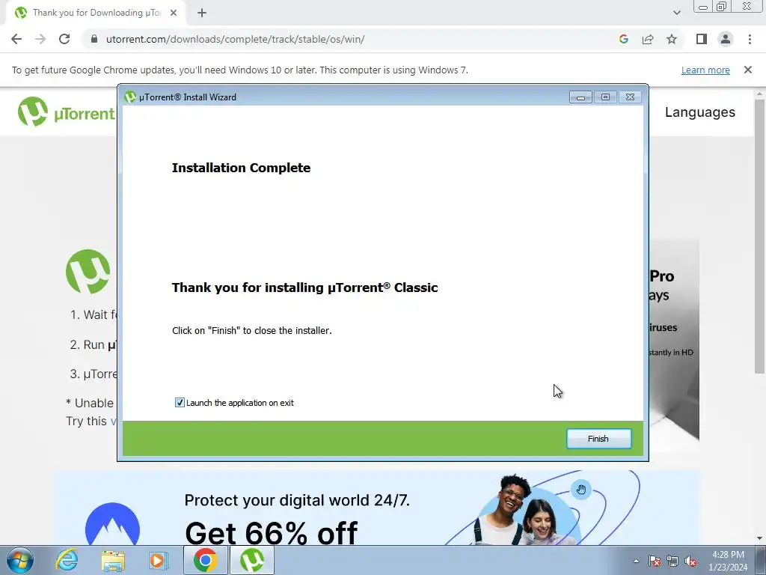Image resolution: width=766 pixels, height=575 pixels.
Task: Bookmark this tab with the star icon
Action: (672, 39)
